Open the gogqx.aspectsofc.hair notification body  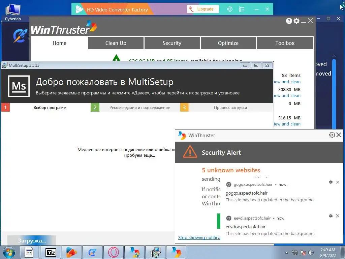tap(270, 197)
